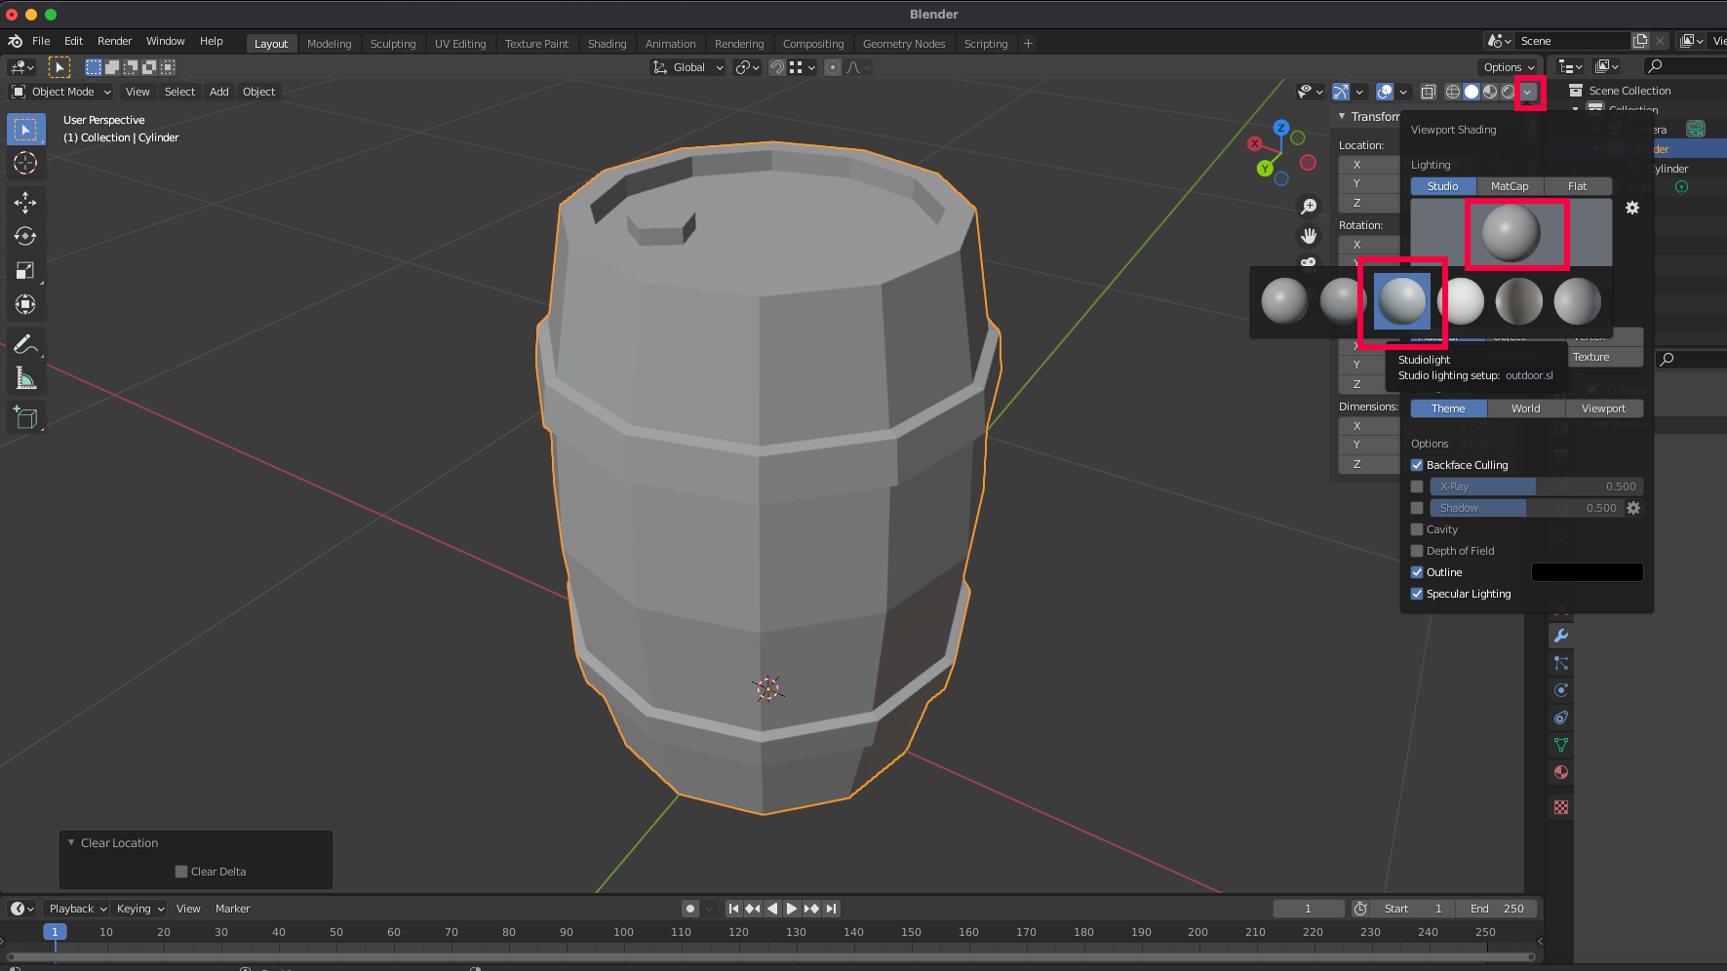Activate the Annotate pencil tool
The width and height of the screenshot is (1727, 971).
25,344
